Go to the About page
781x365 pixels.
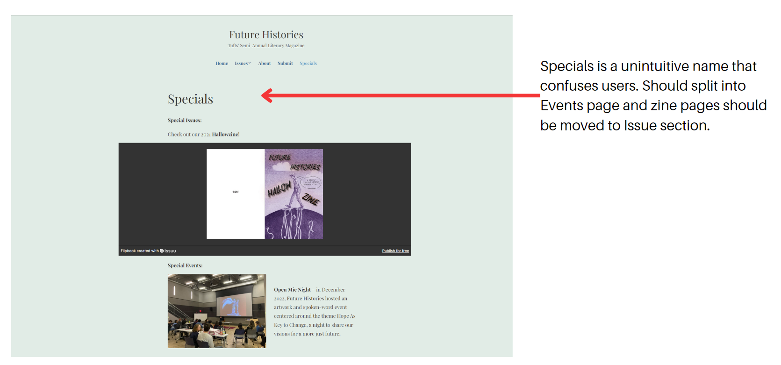[265, 64]
